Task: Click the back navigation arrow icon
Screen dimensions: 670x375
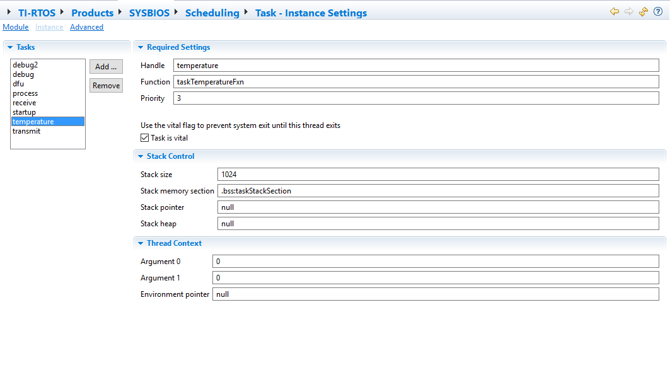Action: 615,12
